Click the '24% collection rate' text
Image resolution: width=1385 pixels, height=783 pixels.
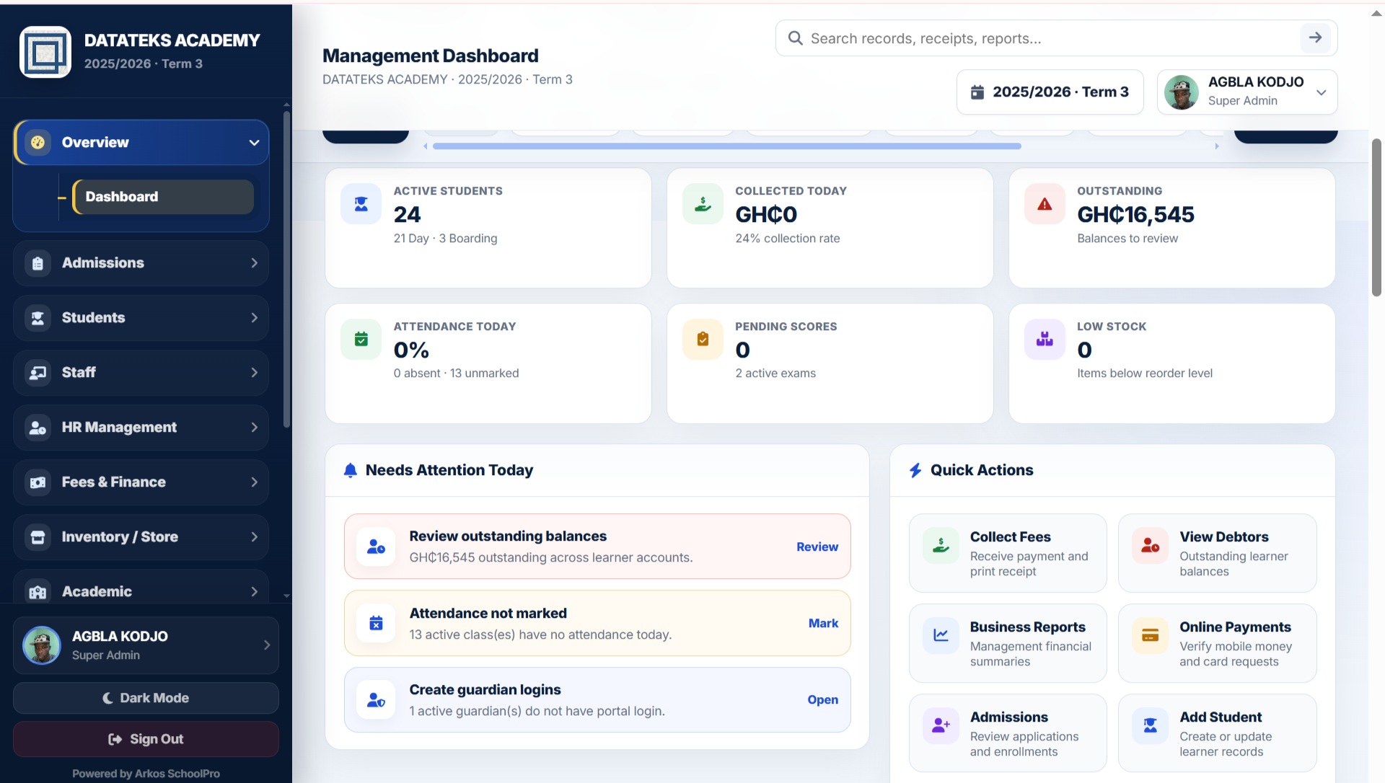[787, 239]
